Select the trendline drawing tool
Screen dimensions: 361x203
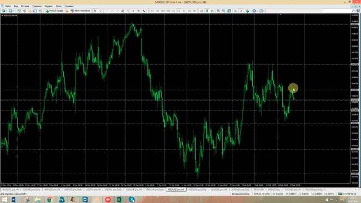pos(118,11)
